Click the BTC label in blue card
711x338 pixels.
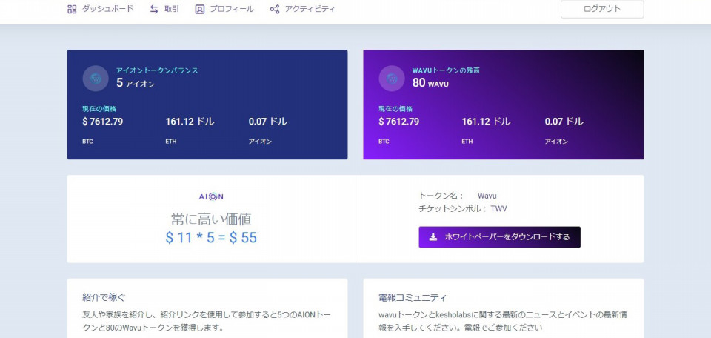point(87,142)
